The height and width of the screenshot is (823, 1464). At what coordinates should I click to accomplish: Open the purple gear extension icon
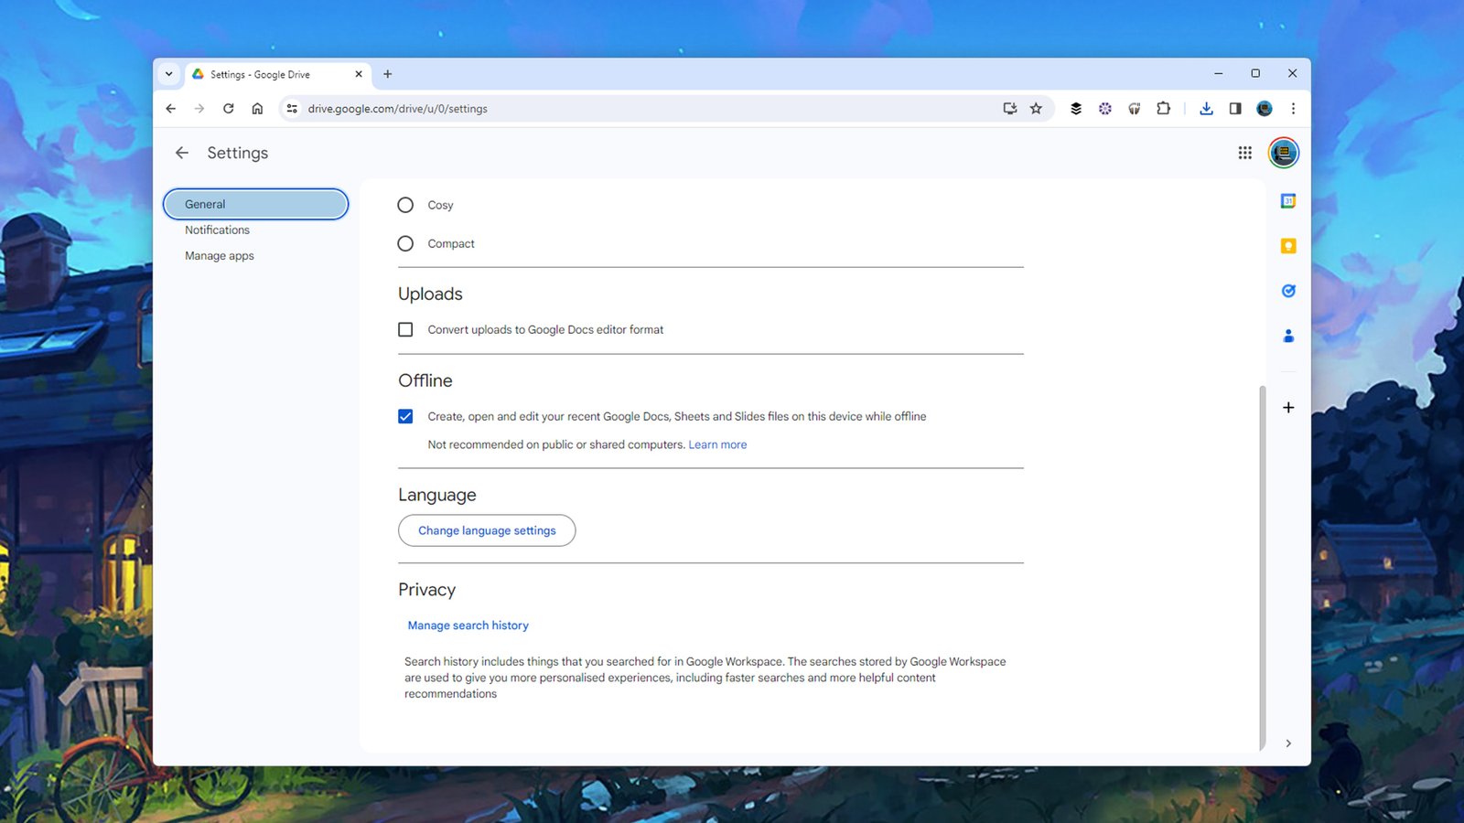[1105, 109]
